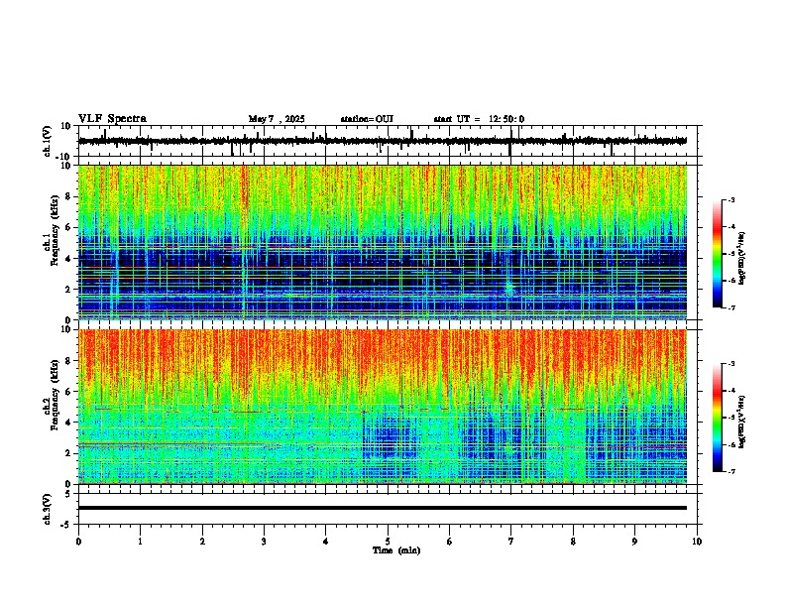Click the date "May 7 , 2025"
The height and width of the screenshot is (607, 785).
pos(277,119)
